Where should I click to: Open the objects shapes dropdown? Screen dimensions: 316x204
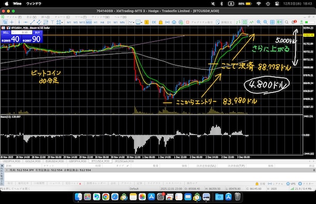click(60, 22)
